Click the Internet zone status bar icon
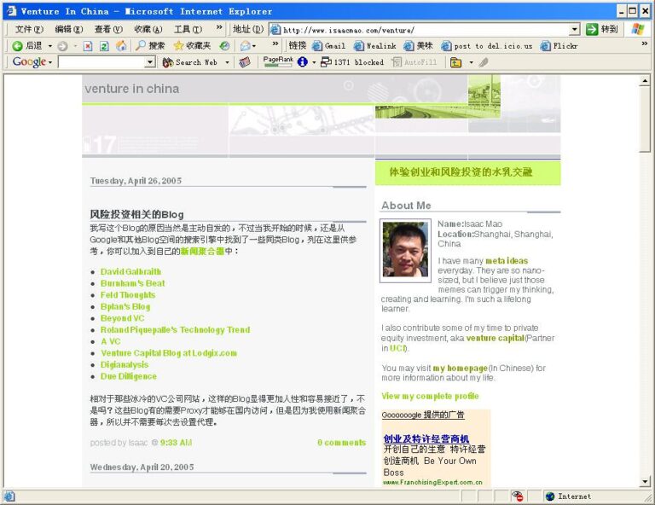Viewport: 655px width, 505px height. 569,496
